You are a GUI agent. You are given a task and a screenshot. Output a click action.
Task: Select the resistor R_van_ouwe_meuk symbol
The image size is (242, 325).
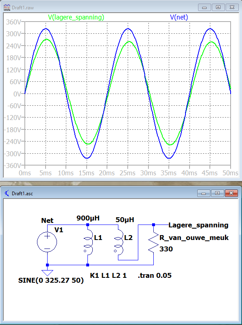point(153,242)
